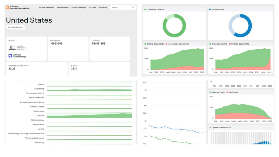Viewport: 279px width, 157px height.
Task: Expand the All subject areas dropdown
Action: (16, 27)
